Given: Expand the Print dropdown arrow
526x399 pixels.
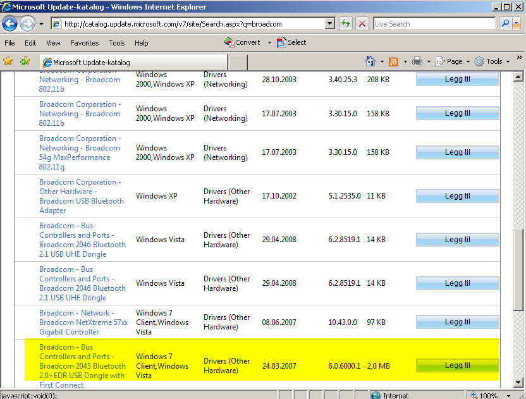Looking at the screenshot, I should [429, 62].
